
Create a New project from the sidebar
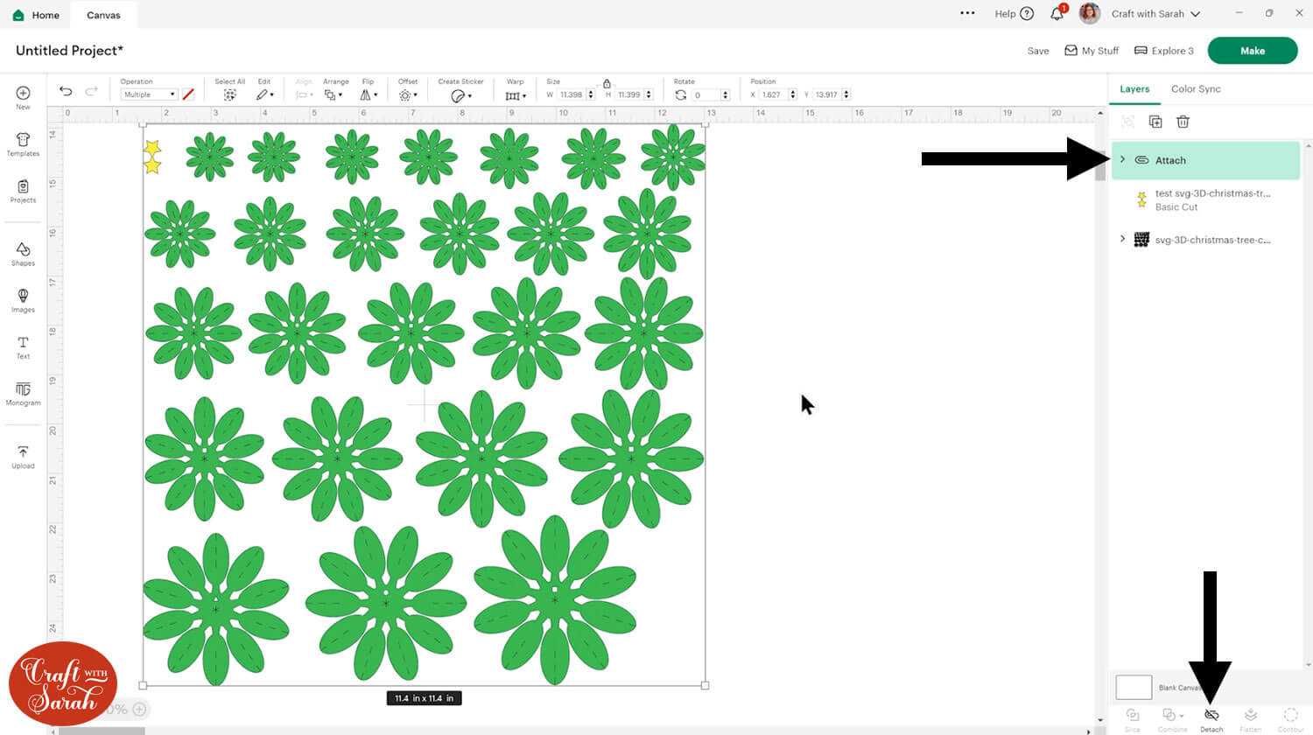pos(23,97)
